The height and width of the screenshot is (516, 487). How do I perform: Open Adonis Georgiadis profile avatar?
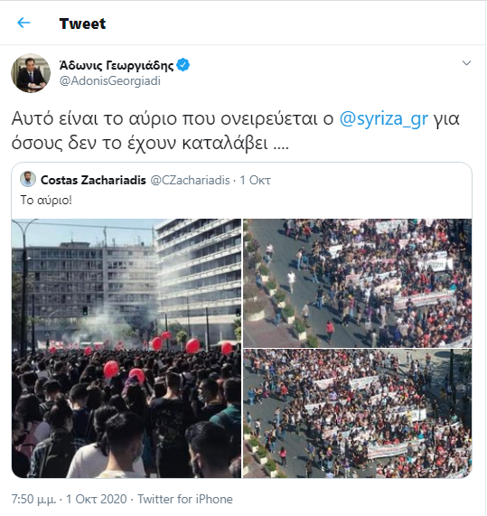coord(31,73)
